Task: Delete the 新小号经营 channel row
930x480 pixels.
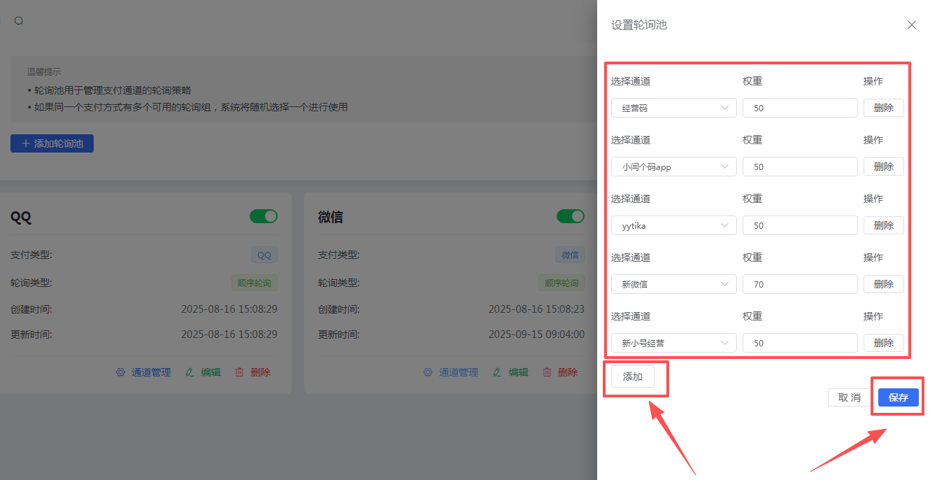Action: [x=883, y=344]
